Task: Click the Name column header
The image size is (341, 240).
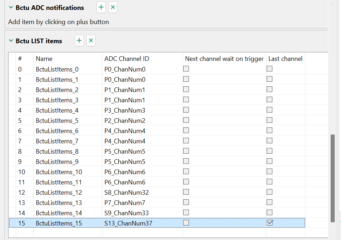Action: tap(44, 59)
